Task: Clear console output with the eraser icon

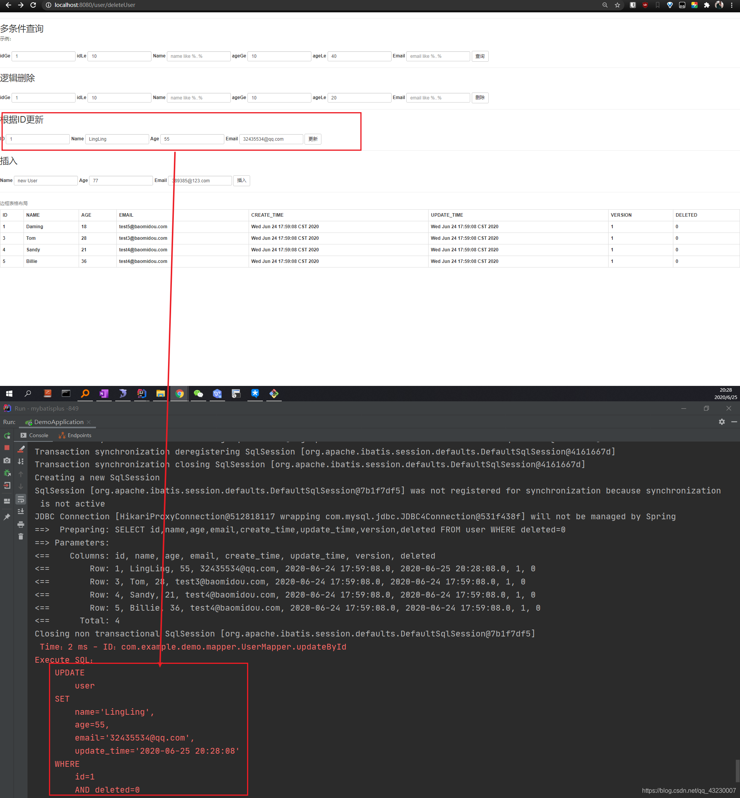Action: point(21,449)
